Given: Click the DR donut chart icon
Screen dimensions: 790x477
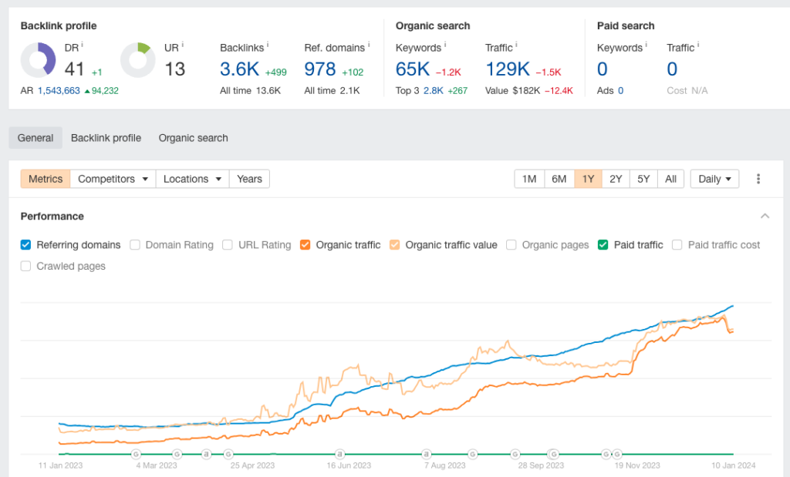Looking at the screenshot, I should 38,60.
